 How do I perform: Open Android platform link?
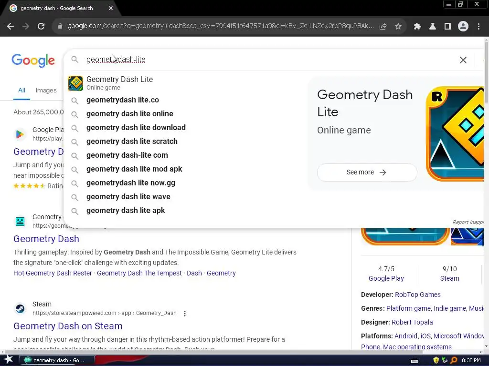(406, 336)
